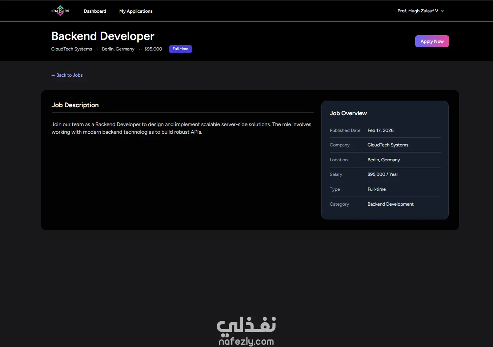Click the $95,000 / Year salary value

tap(383, 174)
